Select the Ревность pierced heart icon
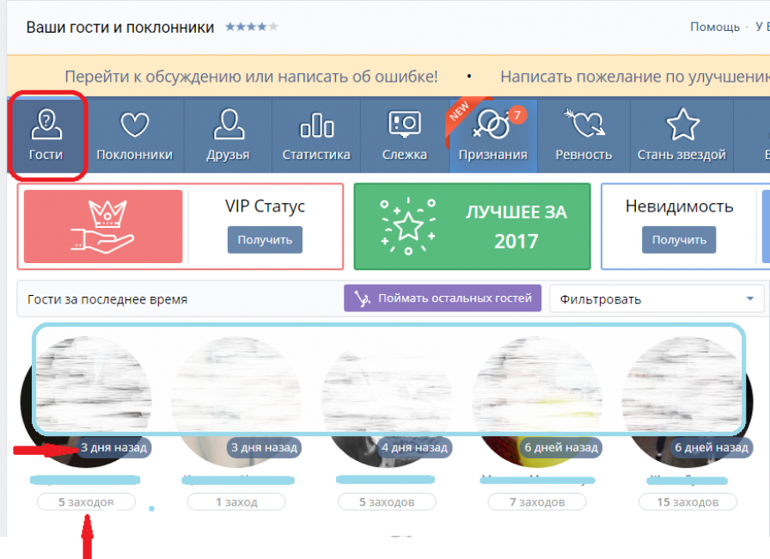Viewport: 770px width, 559px height. tap(583, 126)
